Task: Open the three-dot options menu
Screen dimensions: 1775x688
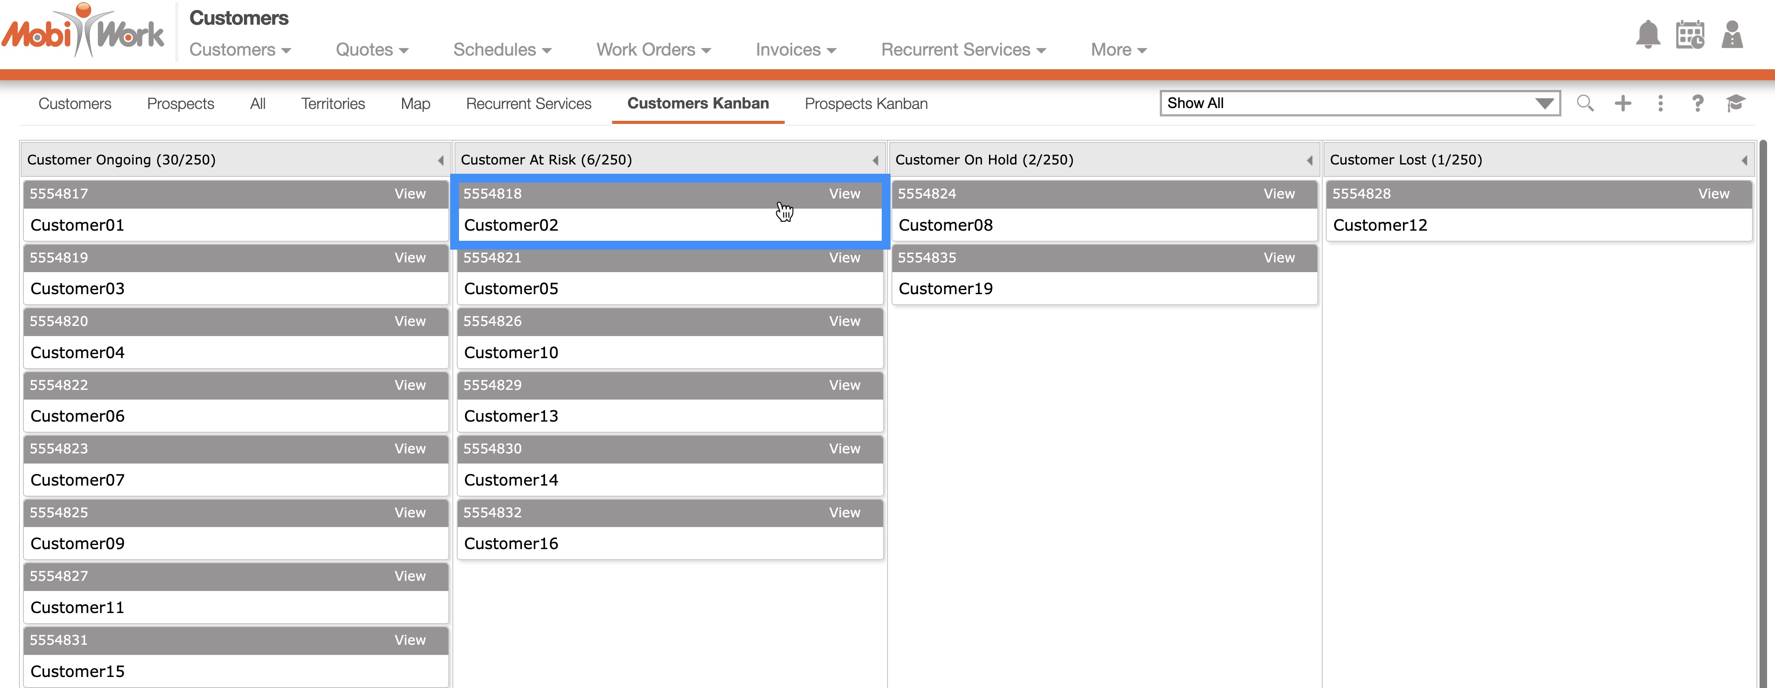Action: (1660, 103)
